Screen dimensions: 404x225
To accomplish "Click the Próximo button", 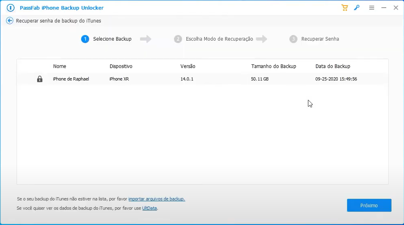I will point(369,205).
